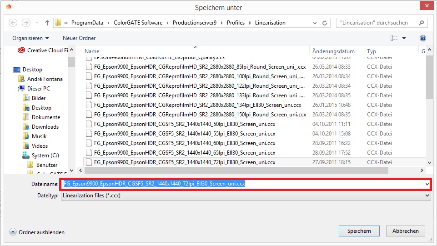The width and height of the screenshot is (437, 246).
Task: Click the Back navigation arrow
Action: (13, 23)
